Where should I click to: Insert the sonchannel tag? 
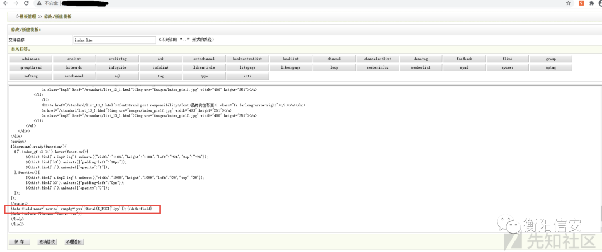click(75, 76)
